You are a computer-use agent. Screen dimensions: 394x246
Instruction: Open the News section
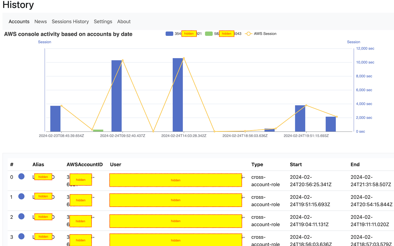click(41, 22)
